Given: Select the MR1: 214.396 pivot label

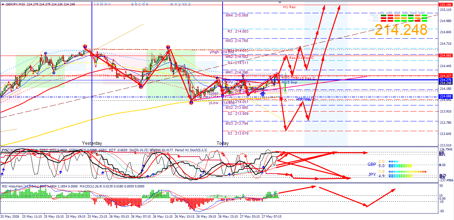Looking at the screenshot, I should (237, 72).
